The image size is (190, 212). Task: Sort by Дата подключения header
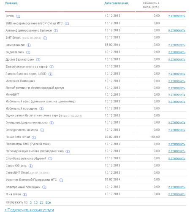click(x=117, y=3)
